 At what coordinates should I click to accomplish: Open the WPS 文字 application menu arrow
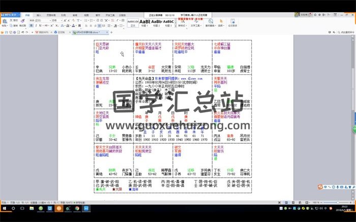point(19,15)
